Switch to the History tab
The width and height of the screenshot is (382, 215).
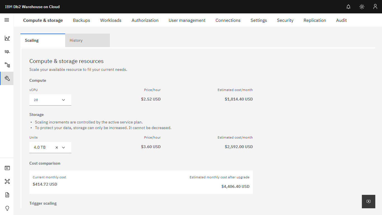88,40
